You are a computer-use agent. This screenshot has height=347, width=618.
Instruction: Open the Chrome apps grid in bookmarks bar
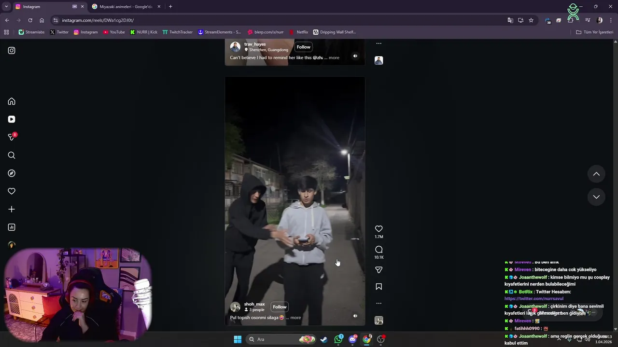pos(6,32)
